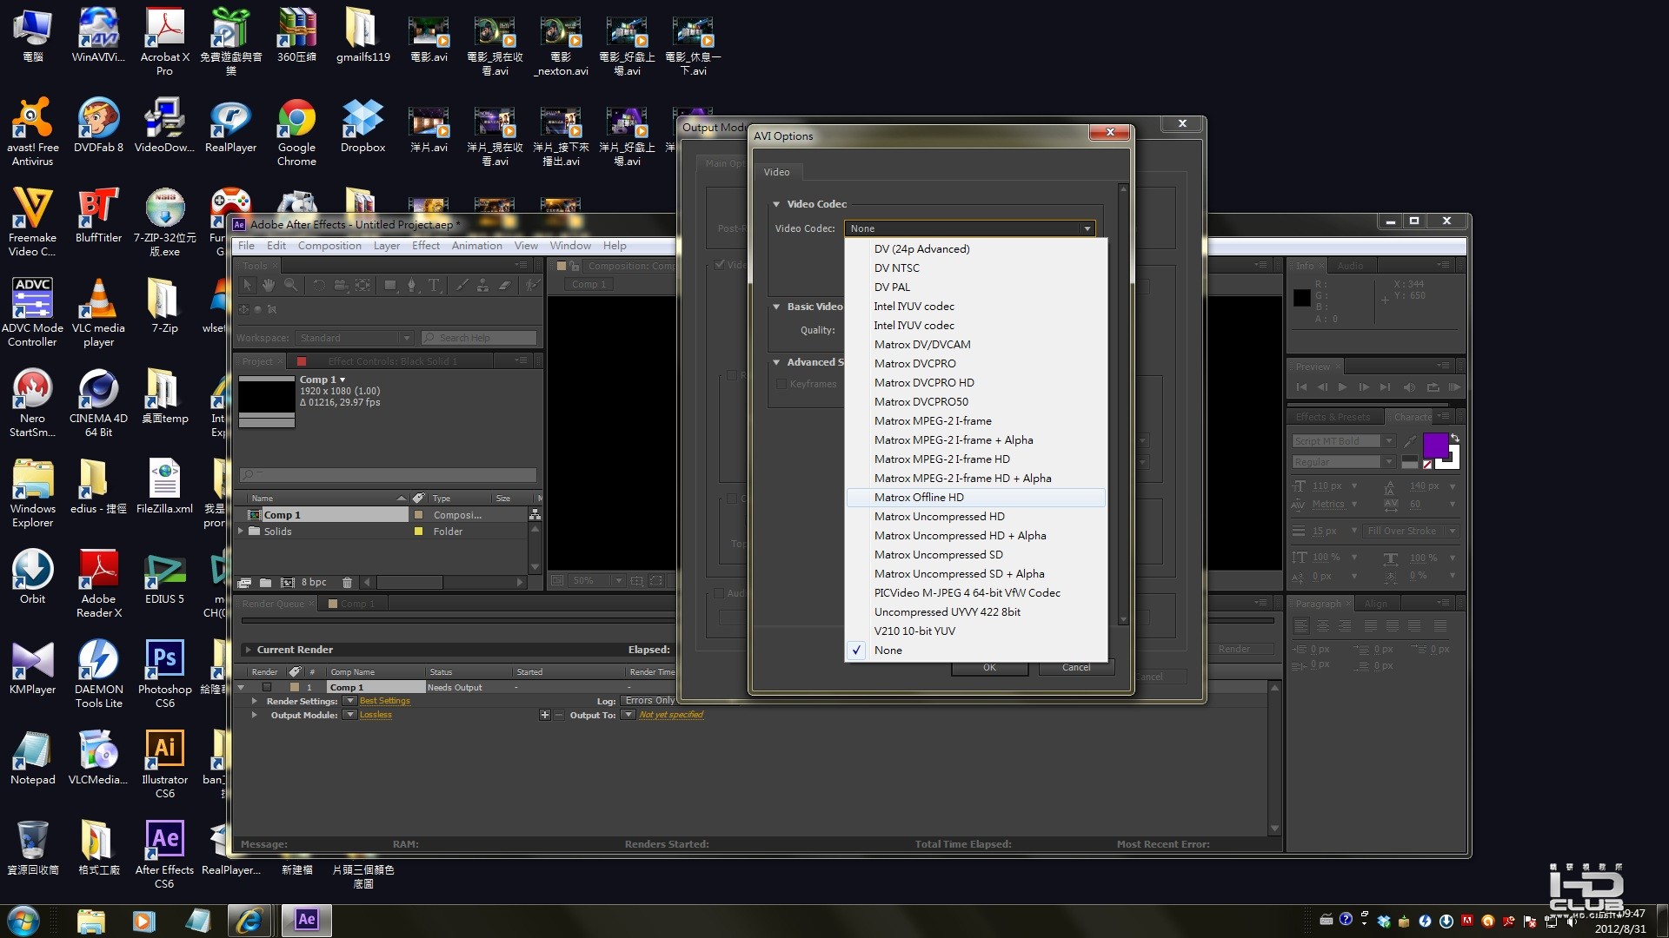Create a new folder in Project panel
This screenshot has width=1669, height=938.
pyautogui.click(x=265, y=582)
